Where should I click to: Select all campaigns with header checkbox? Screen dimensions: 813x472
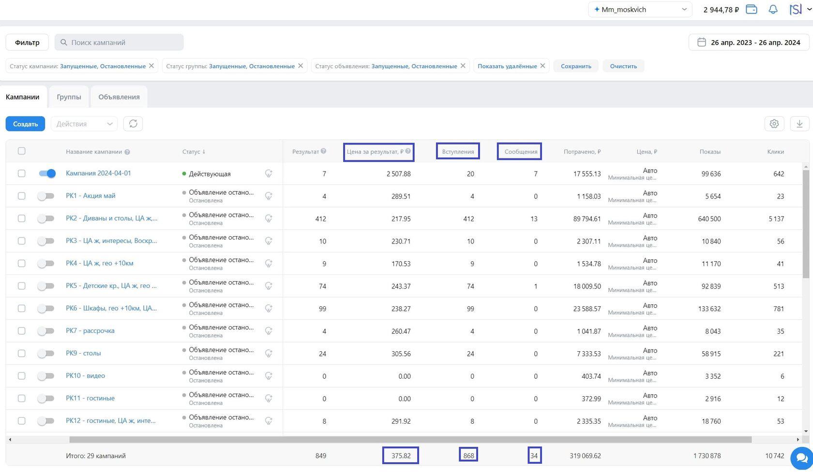click(21, 151)
